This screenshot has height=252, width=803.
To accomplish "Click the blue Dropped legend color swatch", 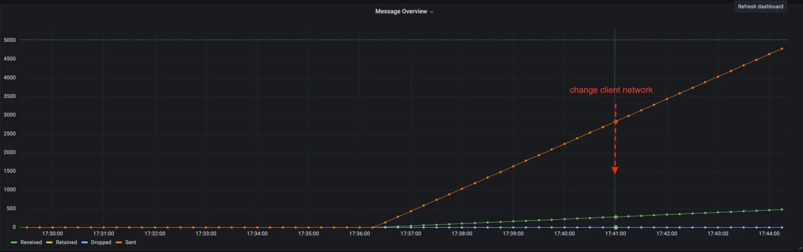I will pyautogui.click(x=85, y=242).
